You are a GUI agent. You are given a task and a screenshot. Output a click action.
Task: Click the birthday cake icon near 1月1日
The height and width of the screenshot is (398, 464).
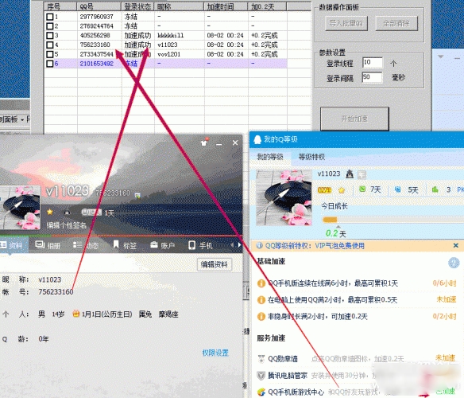click(x=76, y=314)
